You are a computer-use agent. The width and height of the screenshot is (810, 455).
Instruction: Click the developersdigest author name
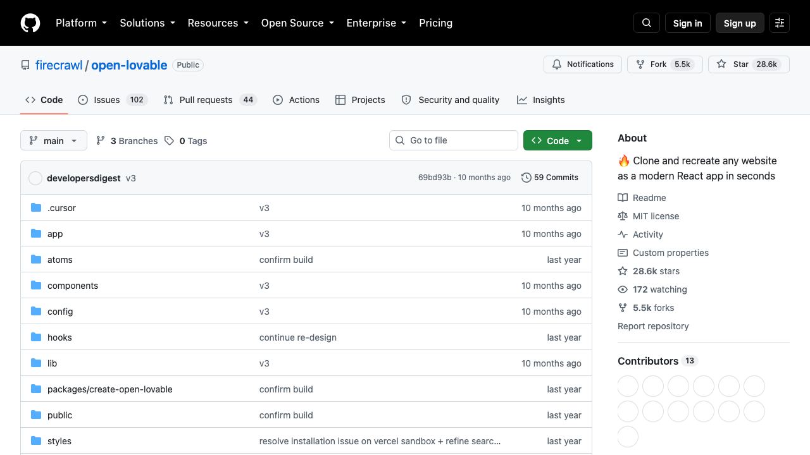point(84,178)
